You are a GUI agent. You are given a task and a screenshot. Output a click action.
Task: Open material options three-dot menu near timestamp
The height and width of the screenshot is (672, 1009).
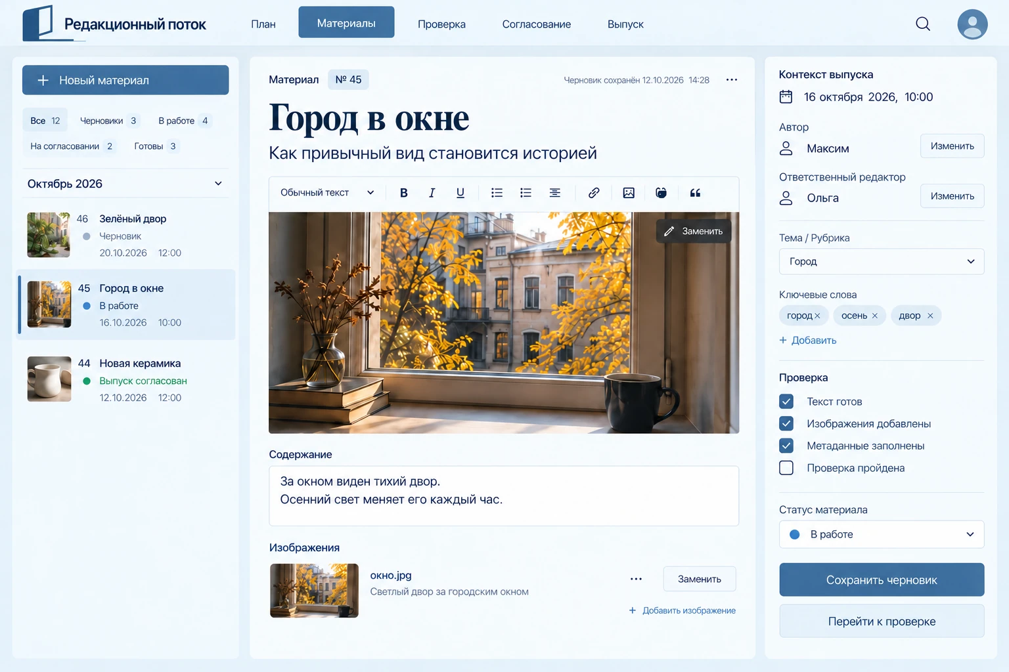coord(732,79)
